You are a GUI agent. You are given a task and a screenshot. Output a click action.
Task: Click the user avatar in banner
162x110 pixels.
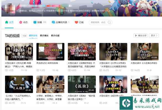click(x=10, y=9)
